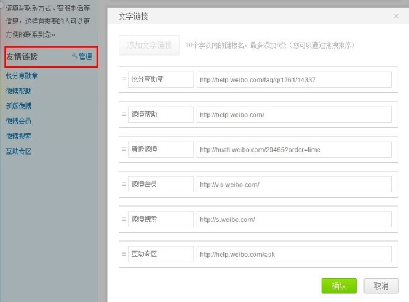The image size is (409, 302).
Task: Click the wrench icon beside 管理
Action: pos(74,56)
